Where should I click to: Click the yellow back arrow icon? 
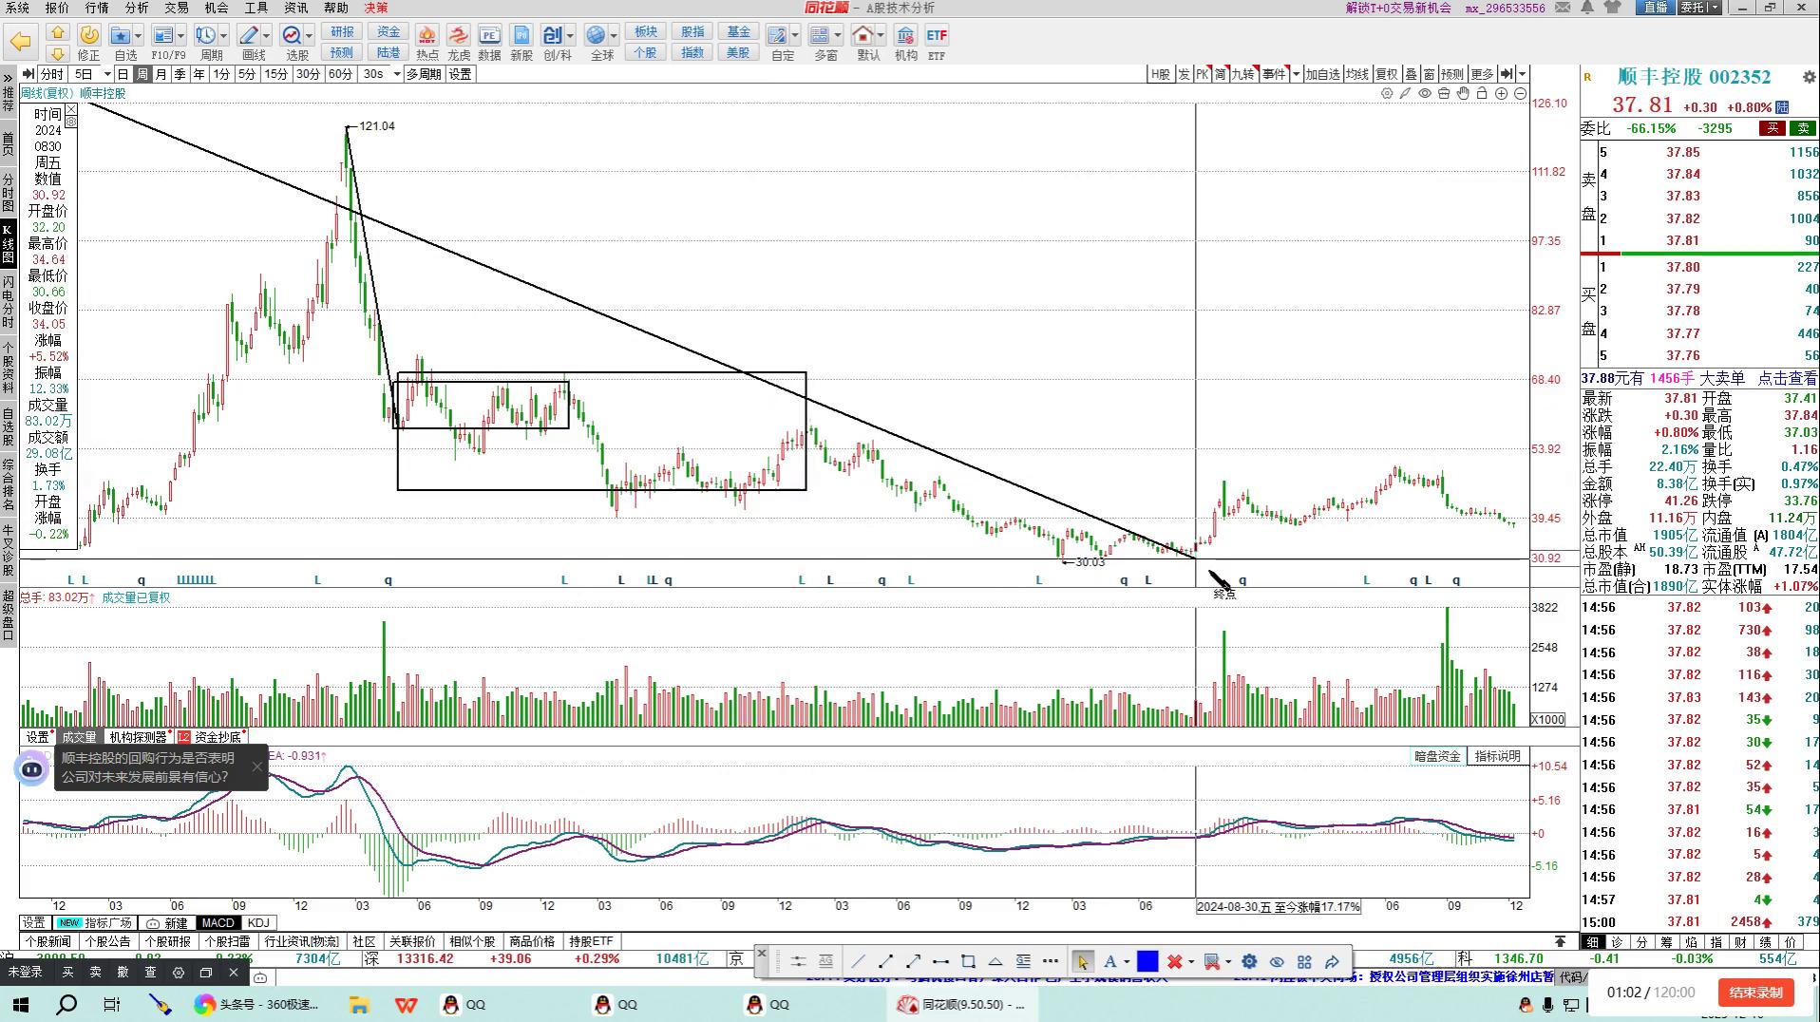(x=20, y=42)
